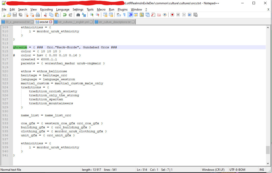The width and height of the screenshot is (272, 173).
Task: Click on ethos_bellicose text
Action: click(x=52, y=71)
